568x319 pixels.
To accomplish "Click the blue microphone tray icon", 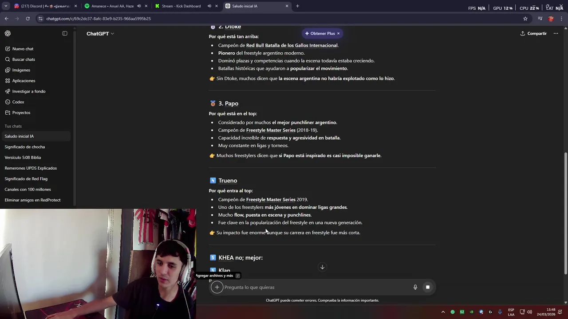I will (500, 312).
